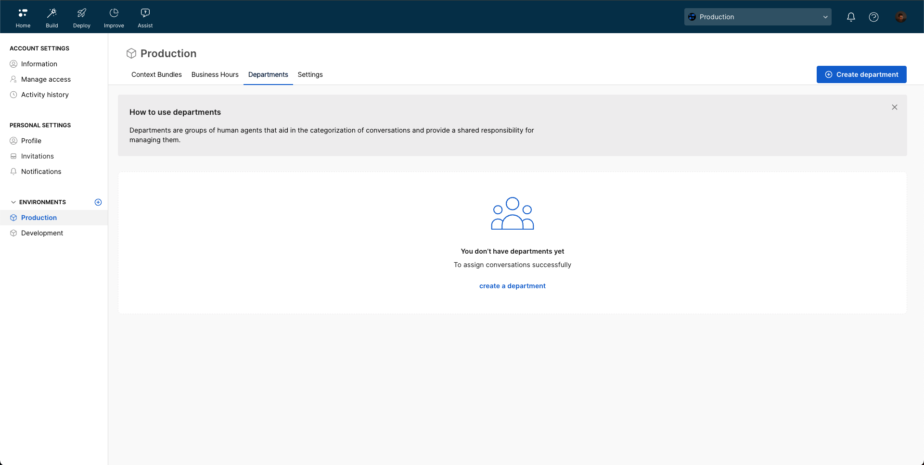
Task: Open the Settings tab
Action: pyautogui.click(x=310, y=74)
